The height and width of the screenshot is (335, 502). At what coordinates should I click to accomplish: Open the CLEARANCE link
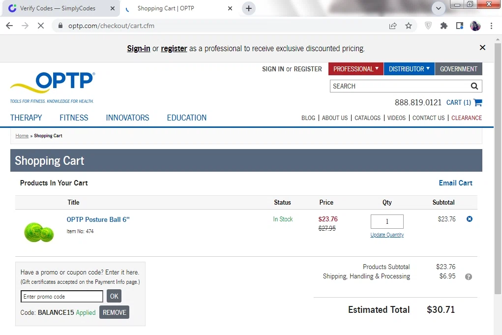[467, 118]
